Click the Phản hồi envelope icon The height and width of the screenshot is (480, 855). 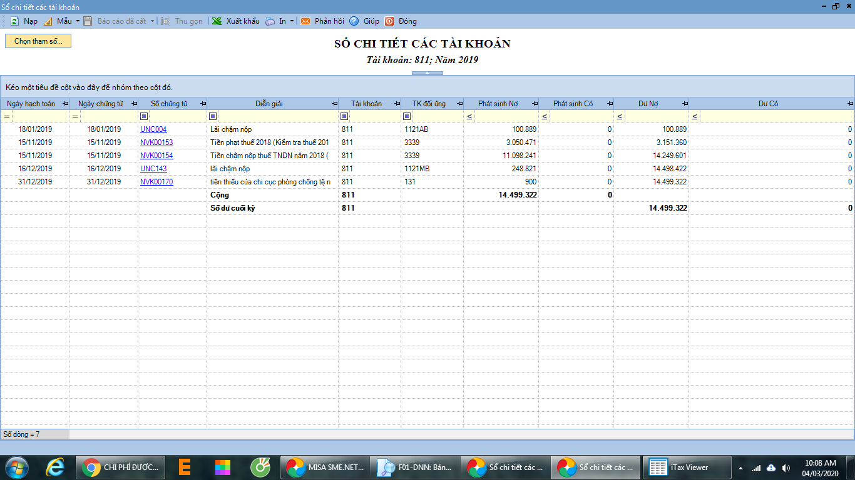tap(305, 21)
